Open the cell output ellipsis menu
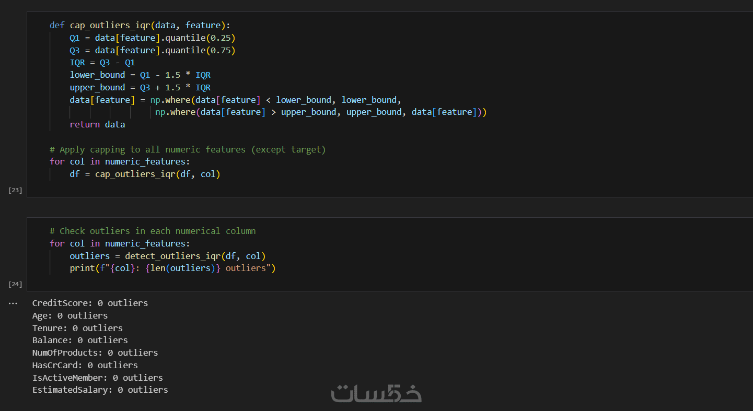The width and height of the screenshot is (753, 411). point(13,303)
